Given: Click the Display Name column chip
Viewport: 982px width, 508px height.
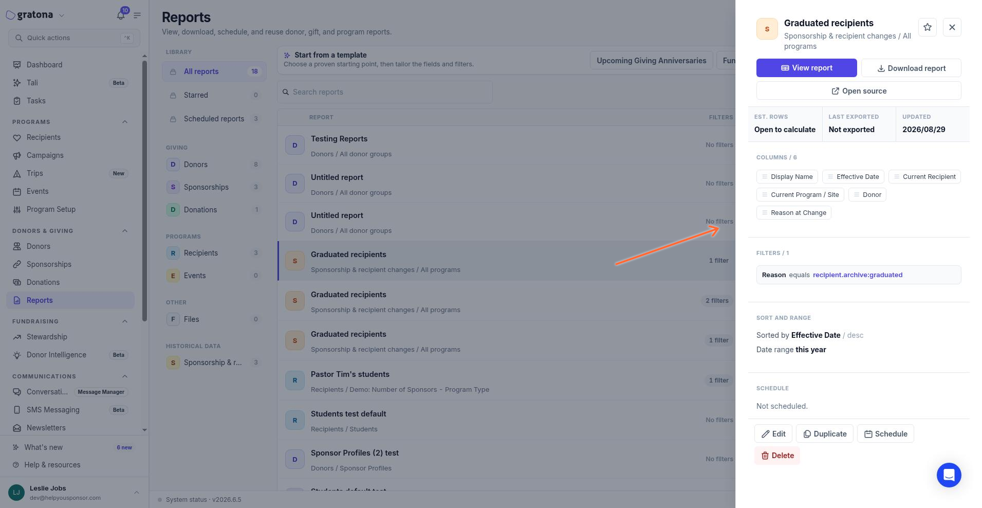Looking at the screenshot, I should point(787,177).
